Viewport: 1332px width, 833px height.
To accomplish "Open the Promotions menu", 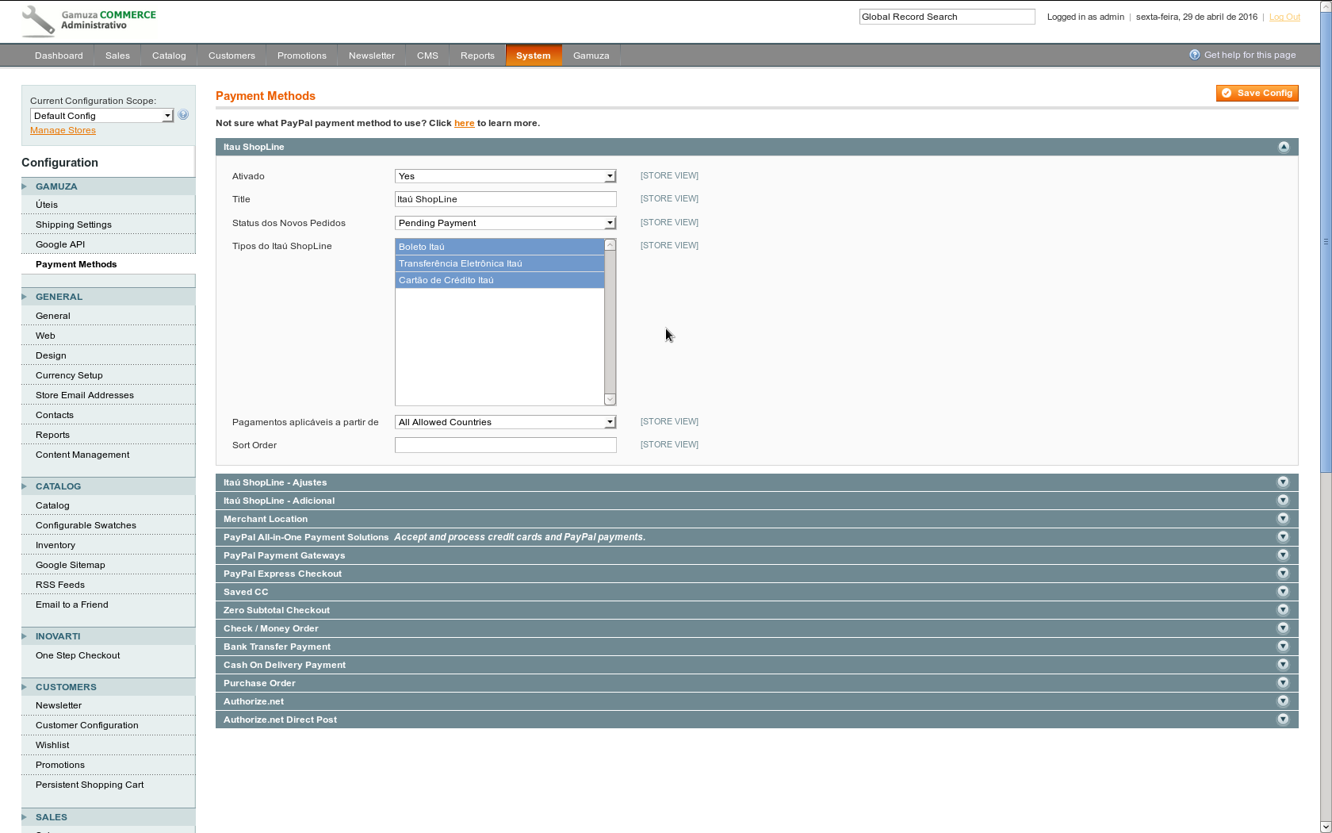I will pyautogui.click(x=301, y=56).
